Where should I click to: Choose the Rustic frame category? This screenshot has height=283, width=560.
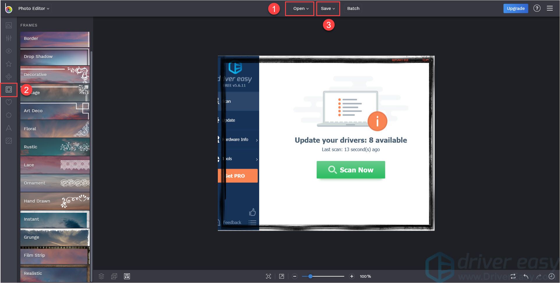pos(55,147)
